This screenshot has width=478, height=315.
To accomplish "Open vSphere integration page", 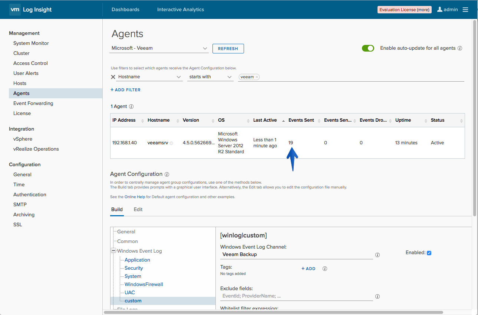I will (23, 139).
